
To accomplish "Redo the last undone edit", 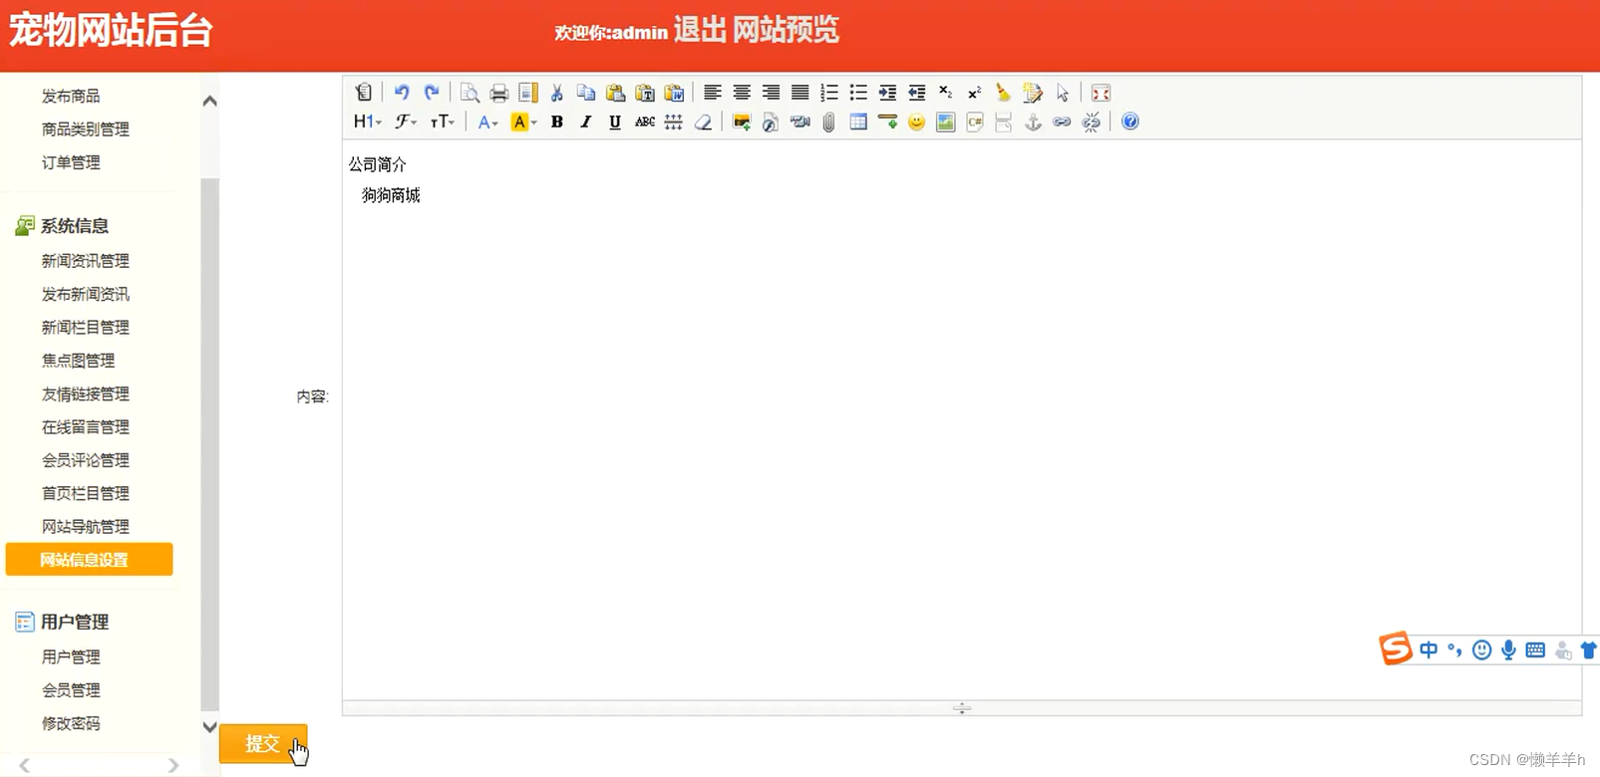I will 431,93.
